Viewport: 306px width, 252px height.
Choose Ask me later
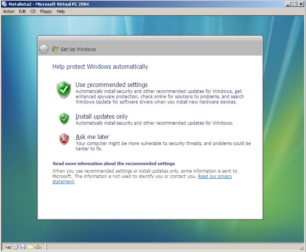pos(92,137)
